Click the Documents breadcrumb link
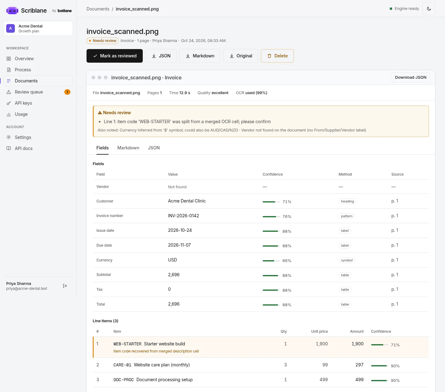 pos(98,9)
